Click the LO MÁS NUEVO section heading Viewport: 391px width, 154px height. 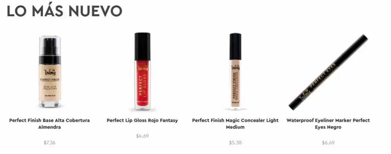65,11
